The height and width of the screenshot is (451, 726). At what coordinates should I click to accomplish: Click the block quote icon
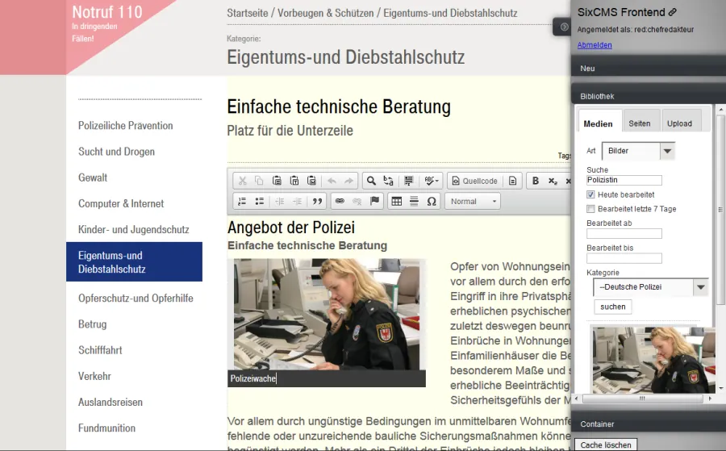pyautogui.click(x=317, y=201)
